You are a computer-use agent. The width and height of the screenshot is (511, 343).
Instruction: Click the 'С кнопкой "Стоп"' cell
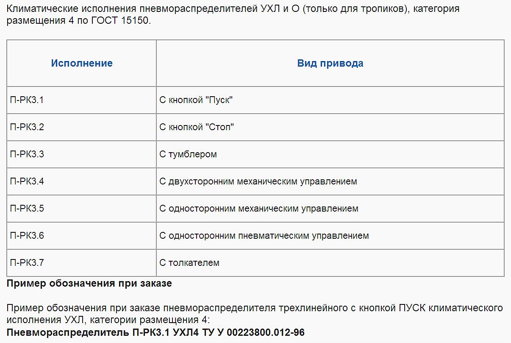[330, 127]
